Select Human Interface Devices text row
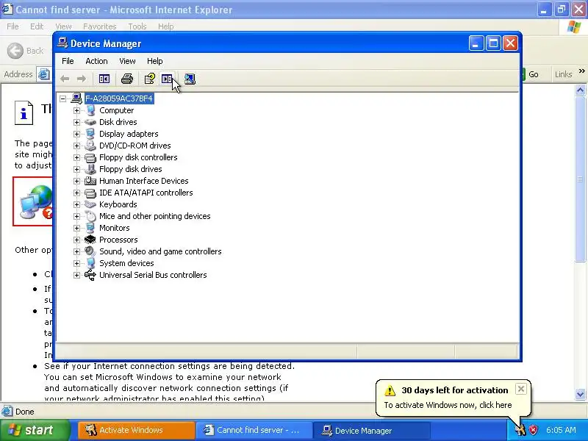 143,181
